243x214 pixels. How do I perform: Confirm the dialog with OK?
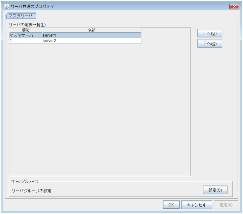coord(171,205)
